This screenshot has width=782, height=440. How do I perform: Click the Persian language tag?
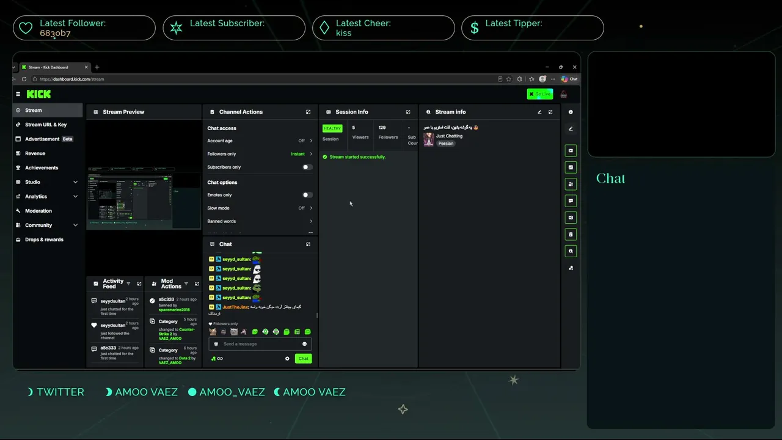446,144
